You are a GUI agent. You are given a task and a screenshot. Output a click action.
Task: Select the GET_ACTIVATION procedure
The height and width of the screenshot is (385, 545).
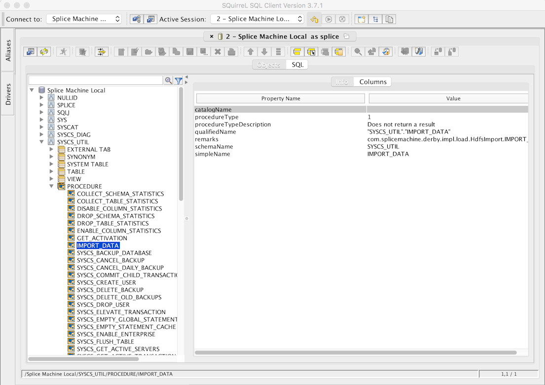coord(102,238)
